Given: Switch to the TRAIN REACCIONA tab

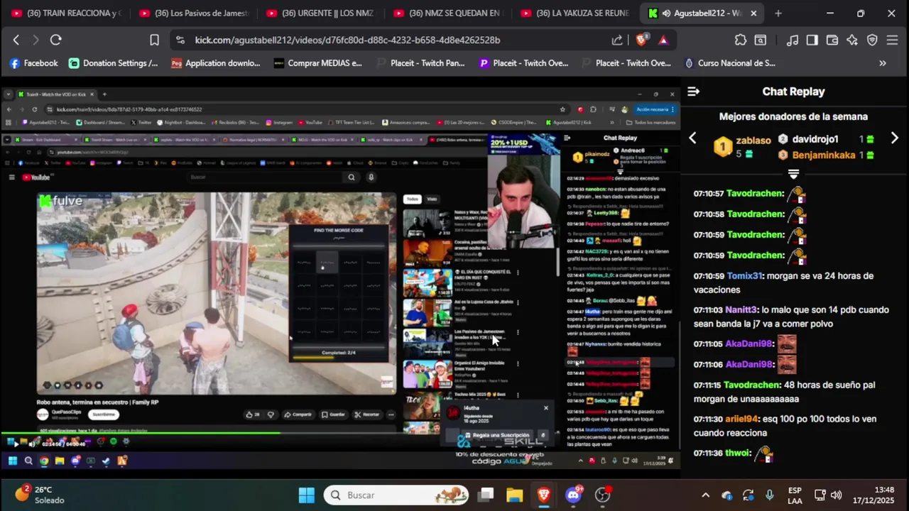Looking at the screenshot, I should click(x=65, y=13).
